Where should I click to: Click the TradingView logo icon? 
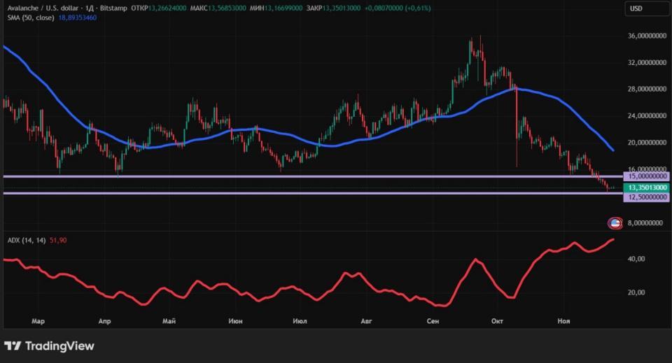(13, 346)
